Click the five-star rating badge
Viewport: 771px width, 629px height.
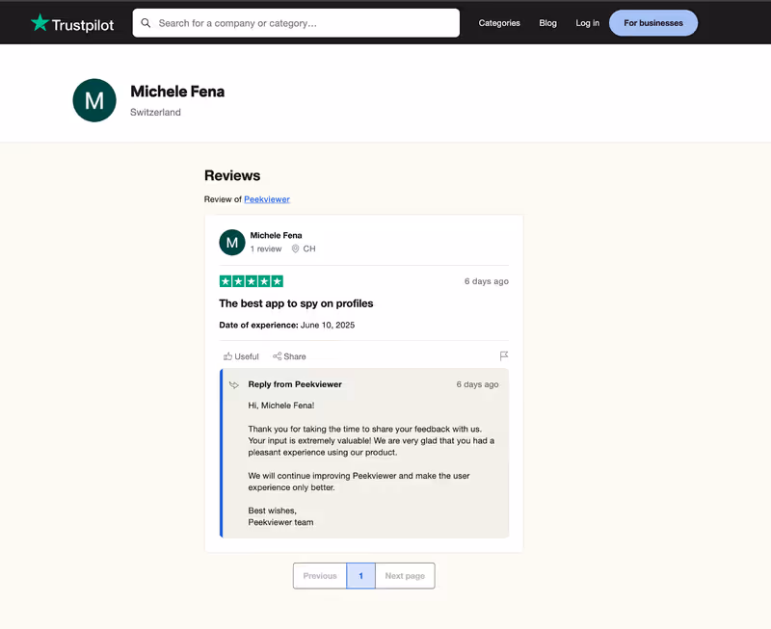251,281
